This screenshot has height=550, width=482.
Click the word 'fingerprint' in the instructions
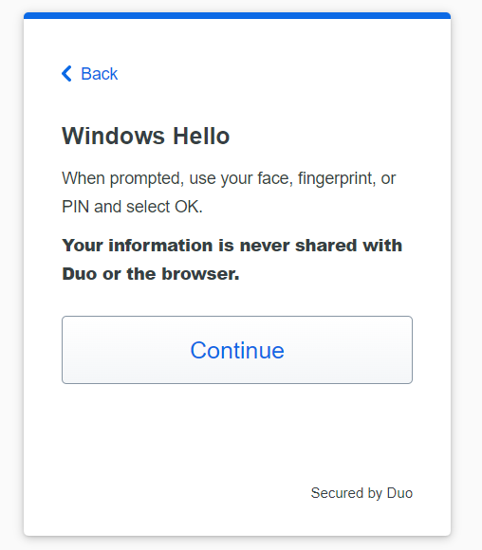point(337,178)
